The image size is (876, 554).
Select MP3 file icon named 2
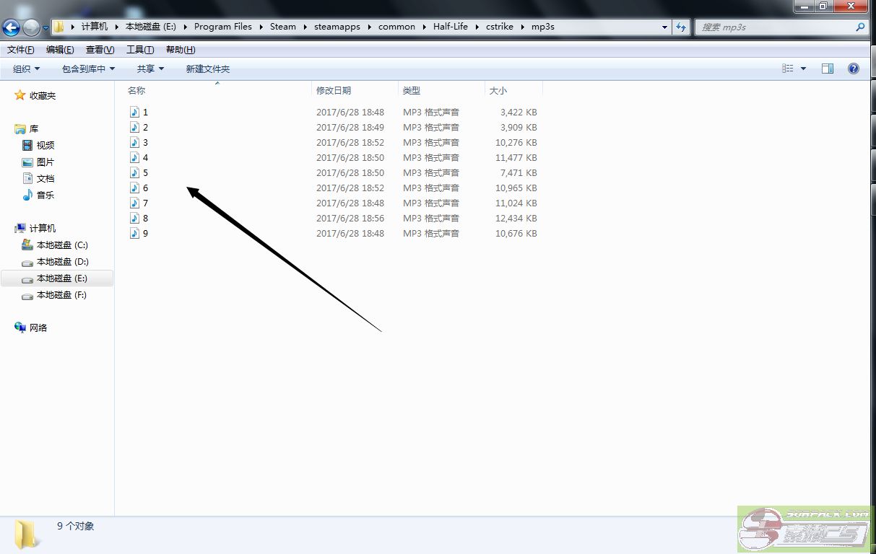click(134, 127)
